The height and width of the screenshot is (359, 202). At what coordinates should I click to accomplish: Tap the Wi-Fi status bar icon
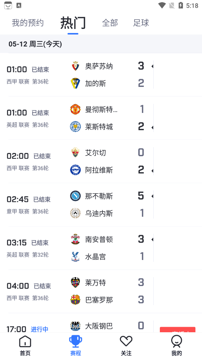point(162,5)
